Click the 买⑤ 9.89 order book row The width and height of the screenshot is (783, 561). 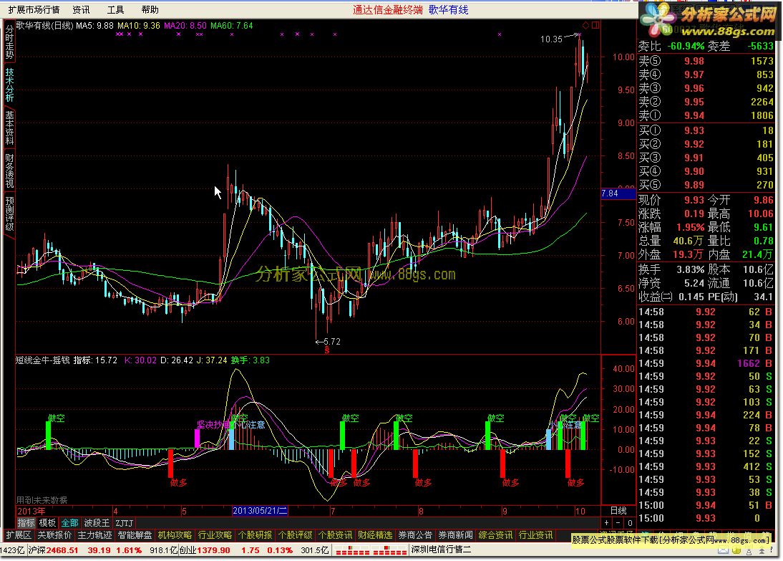point(706,185)
